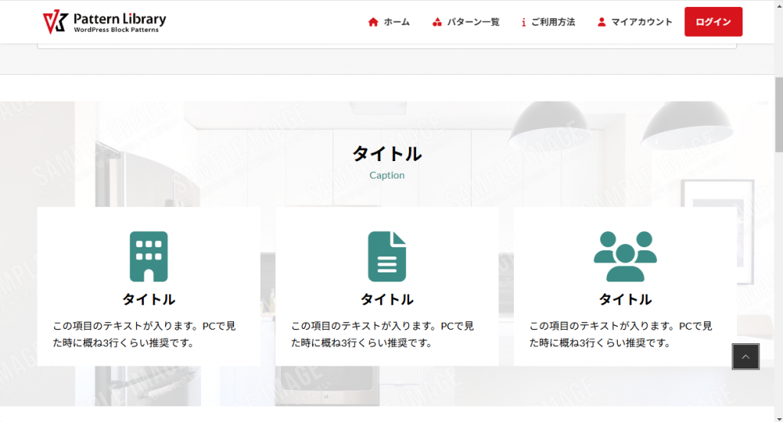
Task: Select the タイトル heading under people icon
Action: [x=625, y=299]
